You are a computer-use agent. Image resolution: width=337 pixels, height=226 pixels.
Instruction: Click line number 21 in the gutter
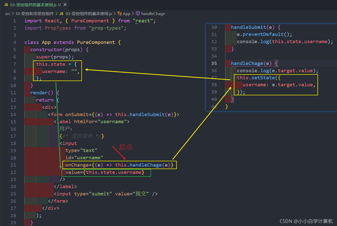tap(13, 165)
